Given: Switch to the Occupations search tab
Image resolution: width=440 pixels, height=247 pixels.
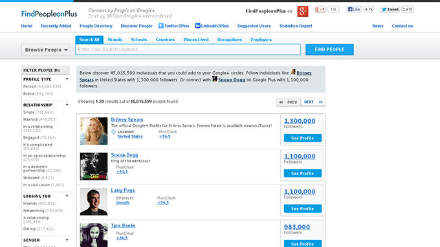Looking at the screenshot, I should 230,40.
